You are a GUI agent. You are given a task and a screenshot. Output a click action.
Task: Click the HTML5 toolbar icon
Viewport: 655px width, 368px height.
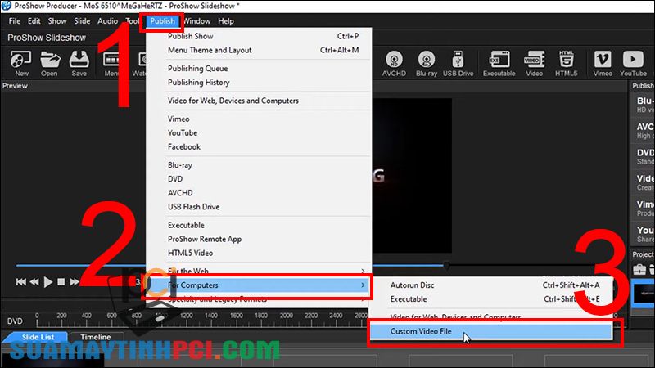(566, 63)
